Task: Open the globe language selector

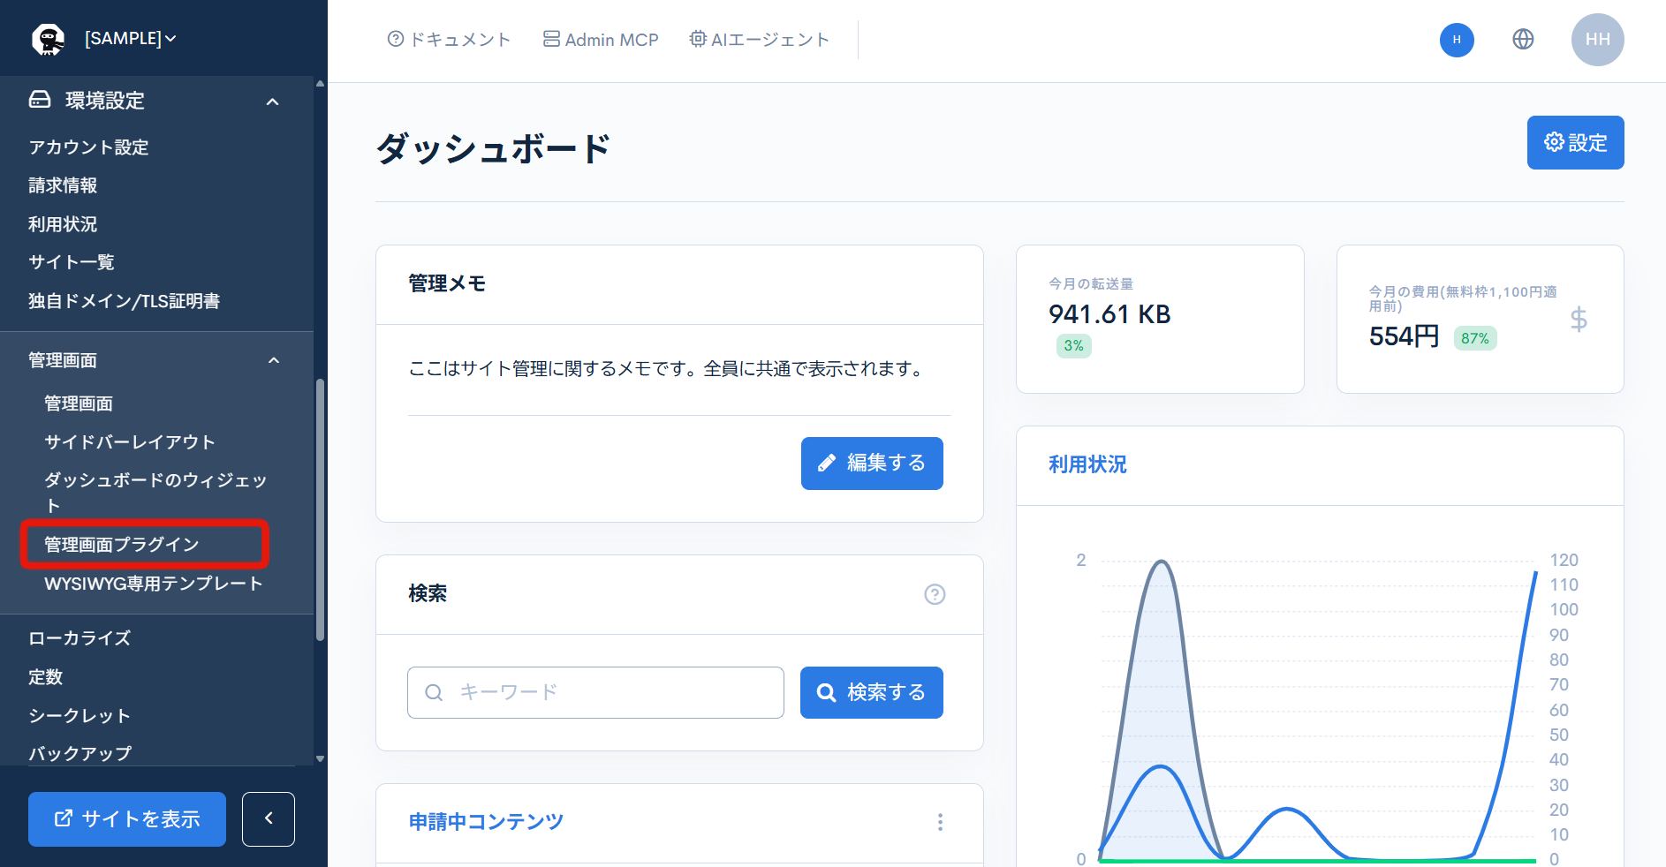Action: point(1523,39)
